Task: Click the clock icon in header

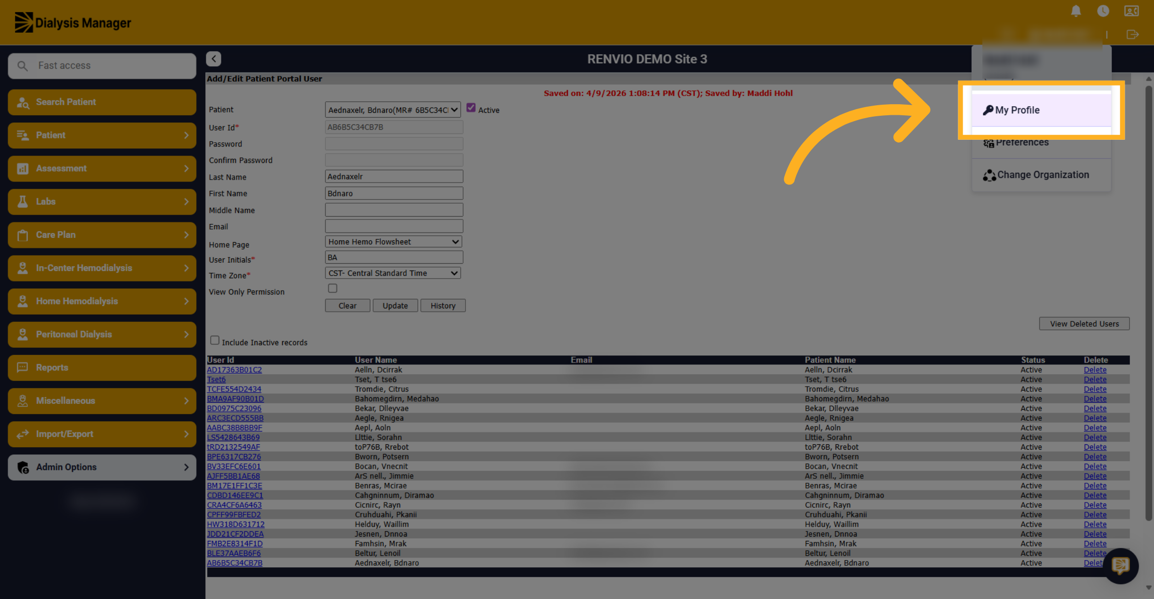Action: 1103,11
